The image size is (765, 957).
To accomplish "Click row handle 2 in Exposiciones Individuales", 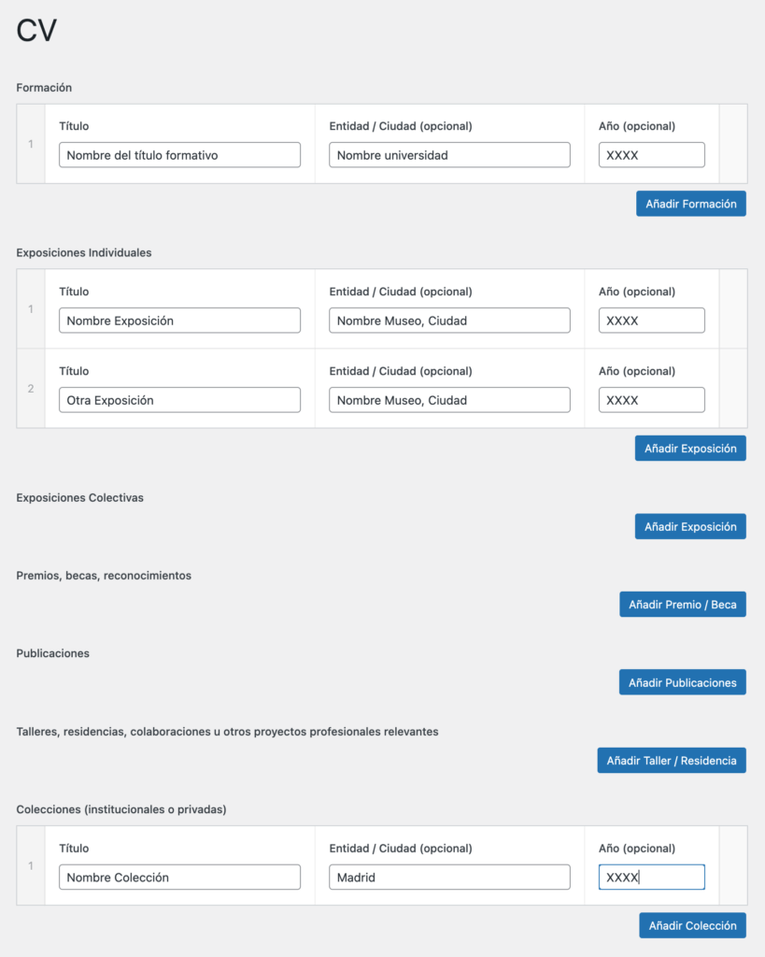I will [31, 388].
